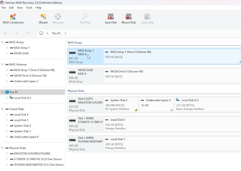Click the Save Disk icon
241x171 pixels.
(111, 16)
